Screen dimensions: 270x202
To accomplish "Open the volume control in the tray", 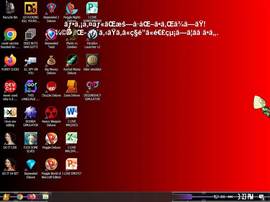I will pos(223,197).
